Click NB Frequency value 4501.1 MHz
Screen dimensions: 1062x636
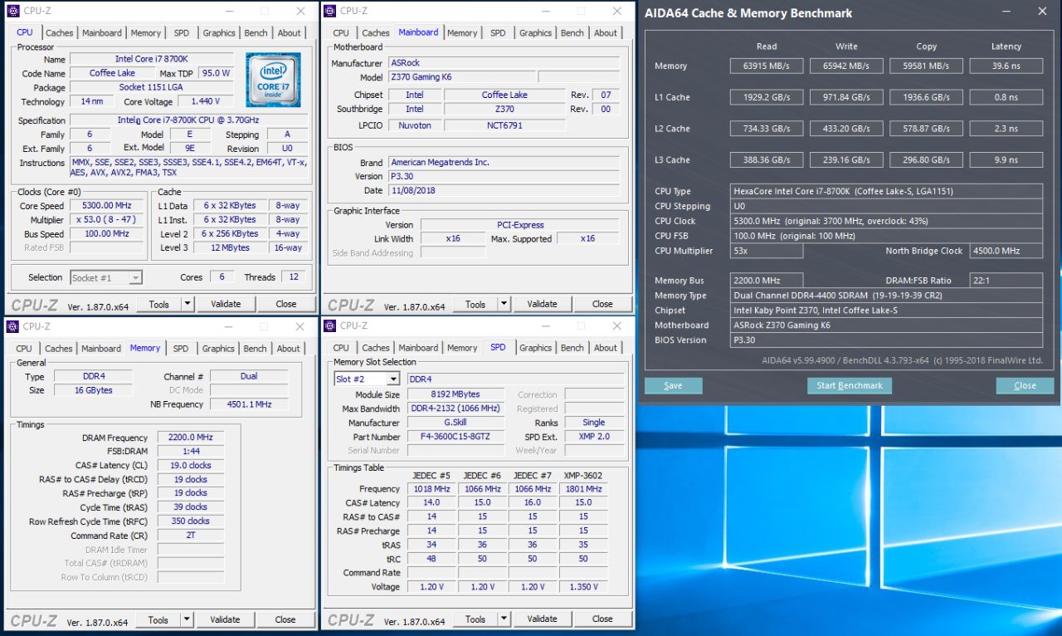pyautogui.click(x=249, y=404)
